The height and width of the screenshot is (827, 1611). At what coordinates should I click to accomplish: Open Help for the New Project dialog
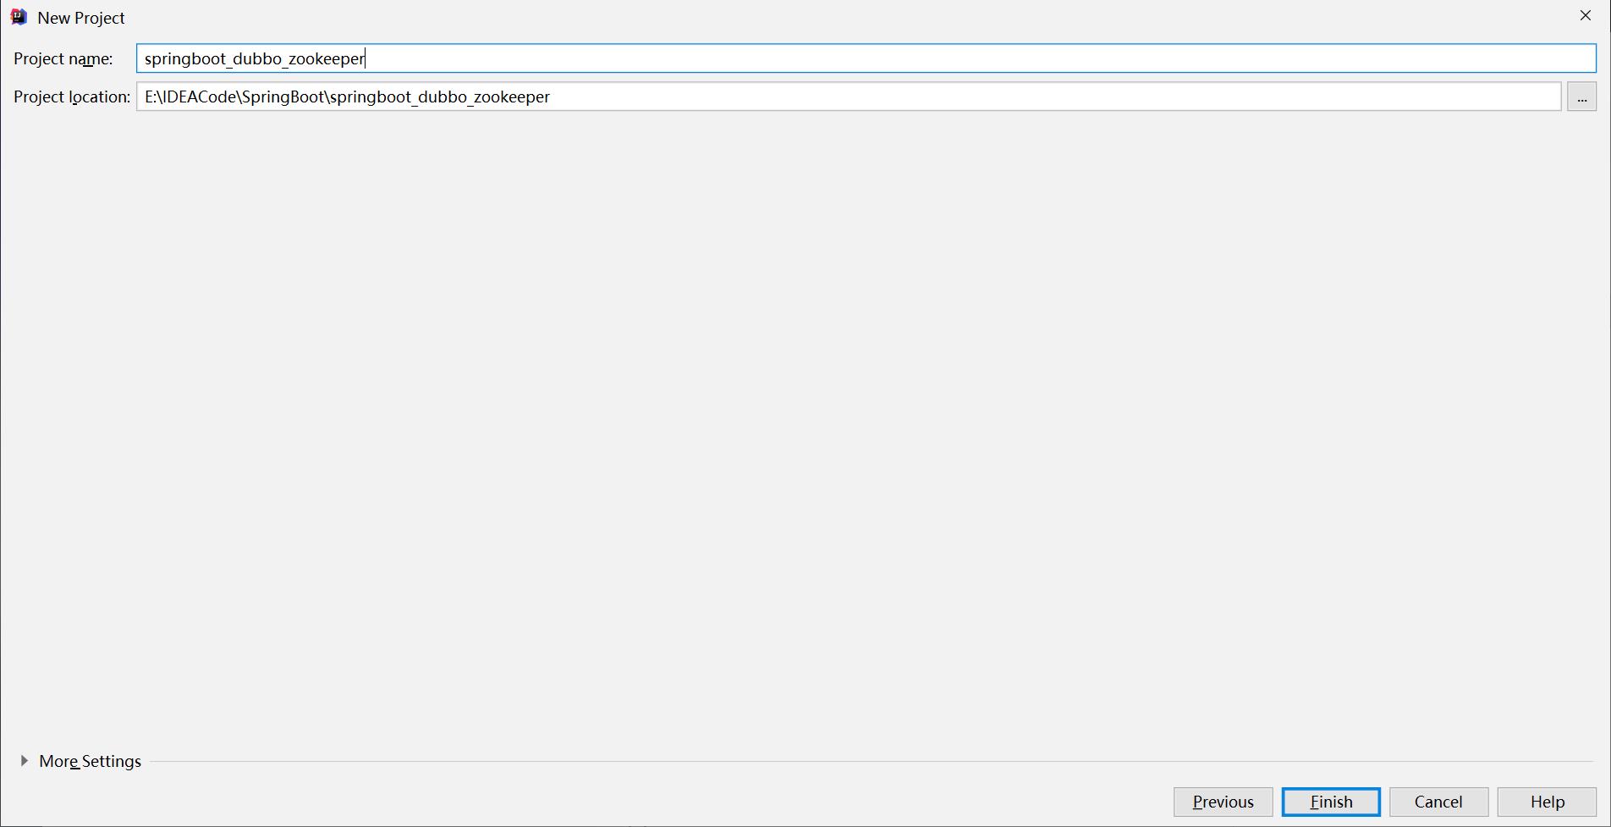[x=1547, y=802]
